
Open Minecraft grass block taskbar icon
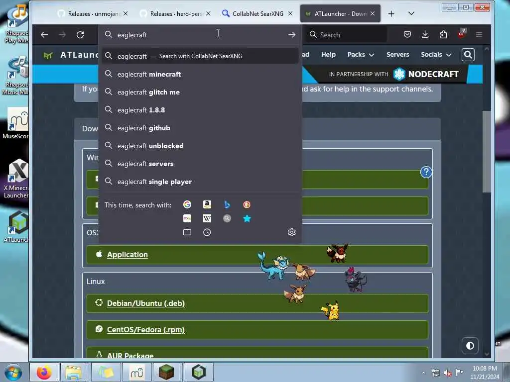pyautogui.click(x=166, y=372)
